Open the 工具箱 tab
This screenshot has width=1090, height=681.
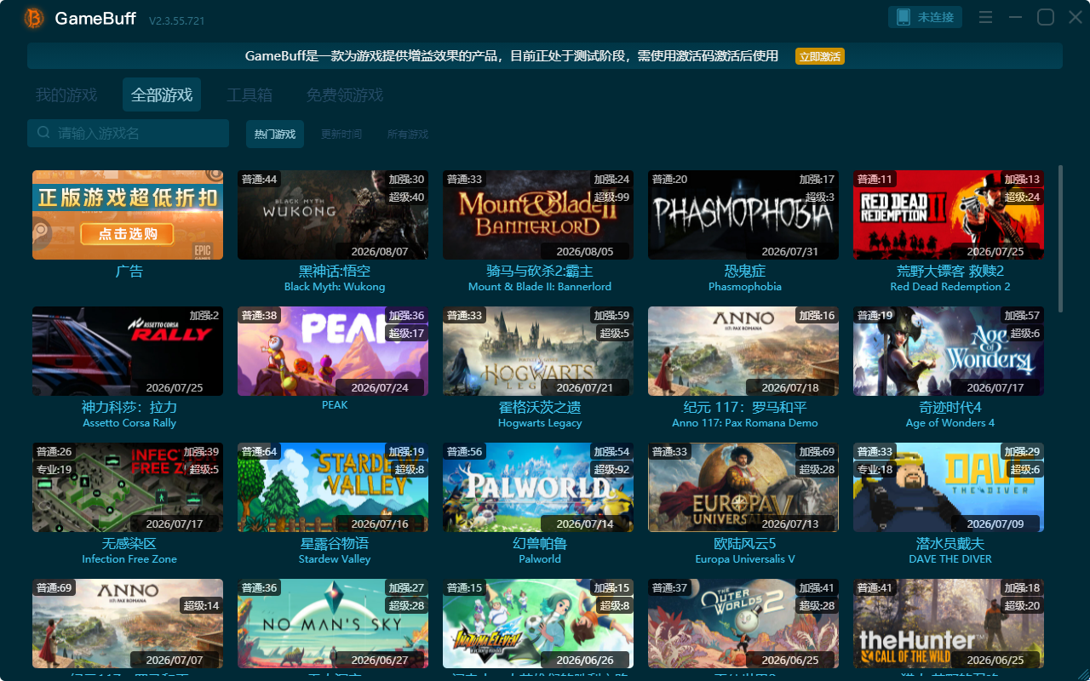pos(250,95)
